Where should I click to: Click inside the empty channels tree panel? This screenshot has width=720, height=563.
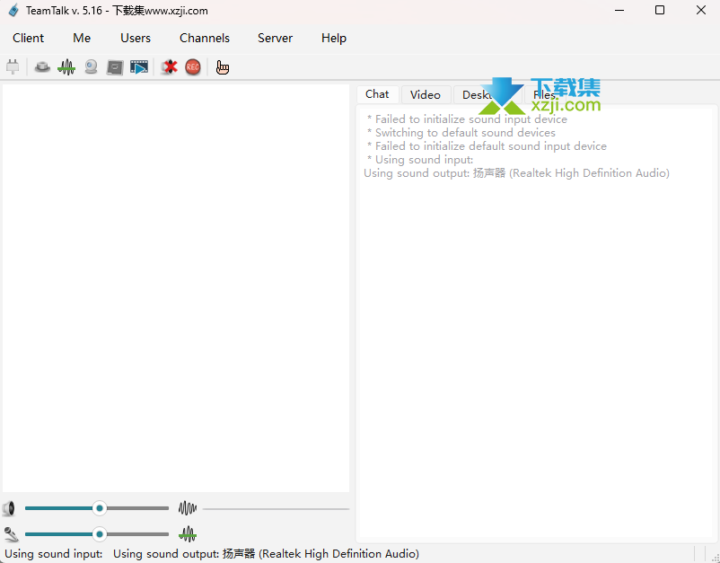176,288
